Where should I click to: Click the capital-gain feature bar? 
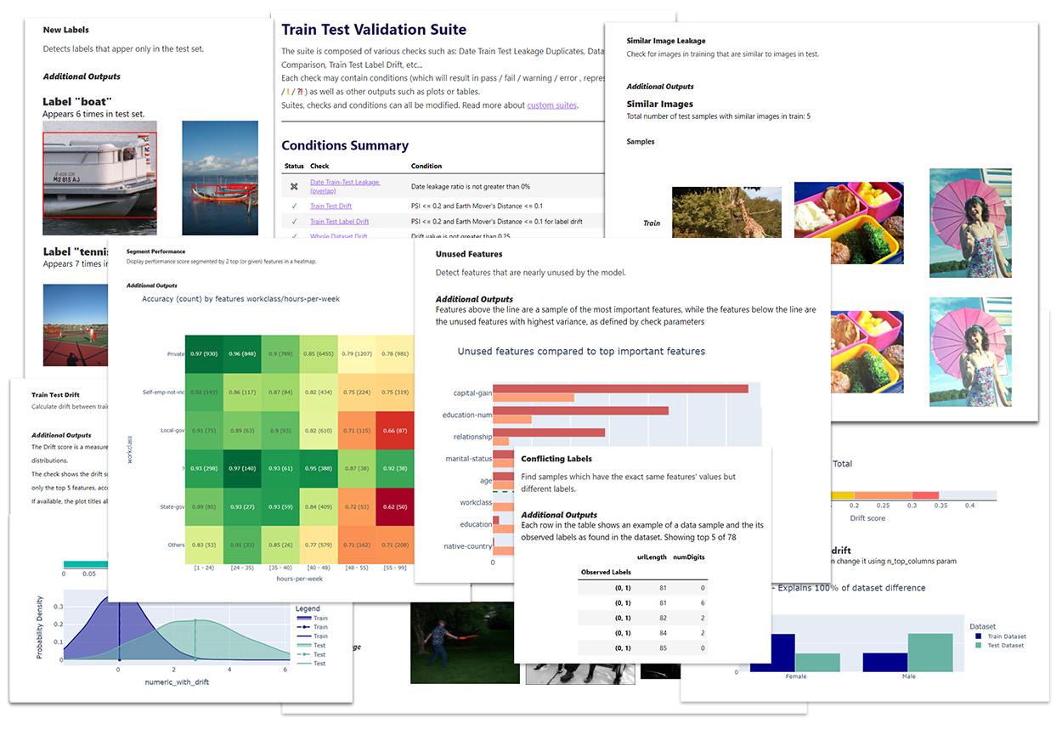click(620, 388)
